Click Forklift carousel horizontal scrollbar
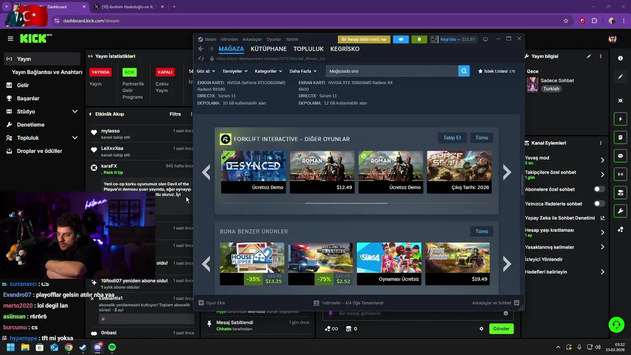The height and width of the screenshot is (355, 631). (x=346, y=203)
